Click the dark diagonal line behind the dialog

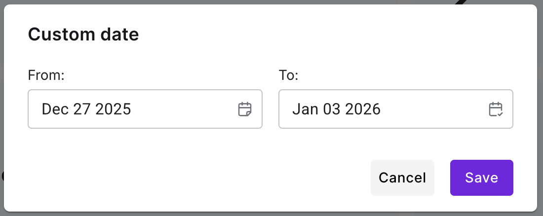[461, 2]
